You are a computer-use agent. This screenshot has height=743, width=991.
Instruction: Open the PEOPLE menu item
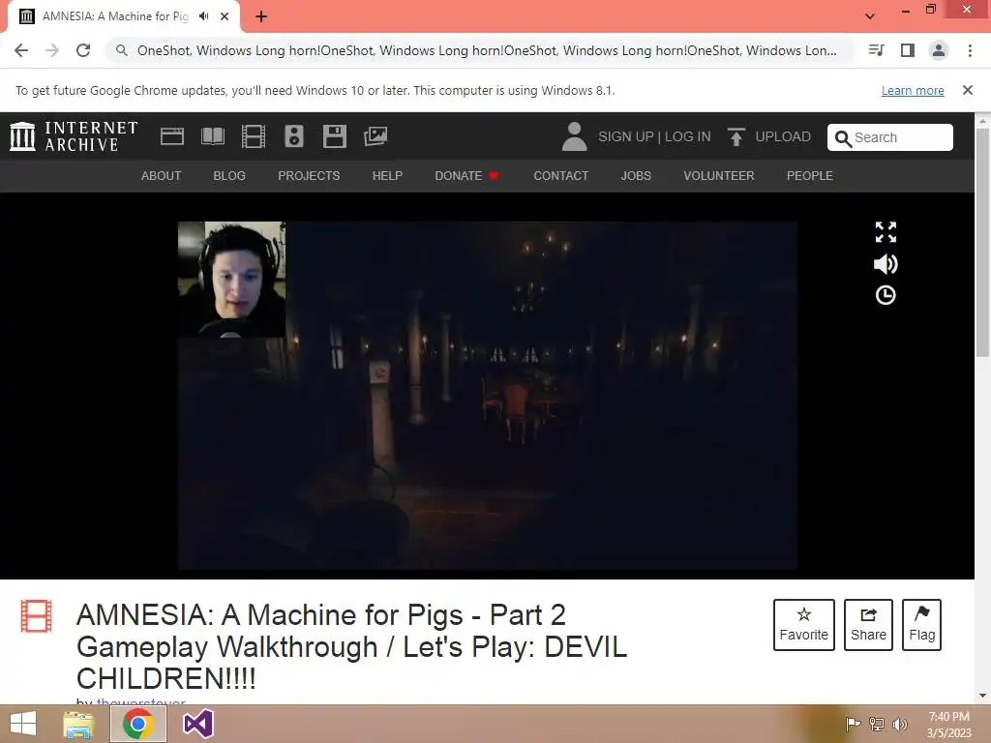810,176
